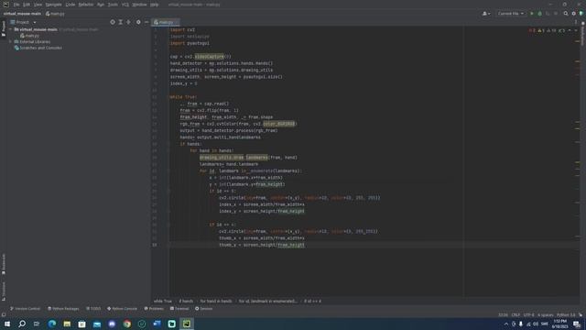Open the Navigate menu
The image size is (586, 330).
[53, 5]
